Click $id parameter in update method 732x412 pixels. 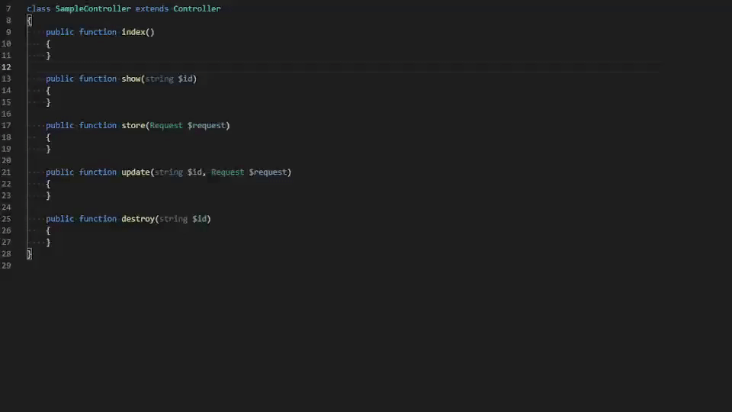click(x=194, y=172)
